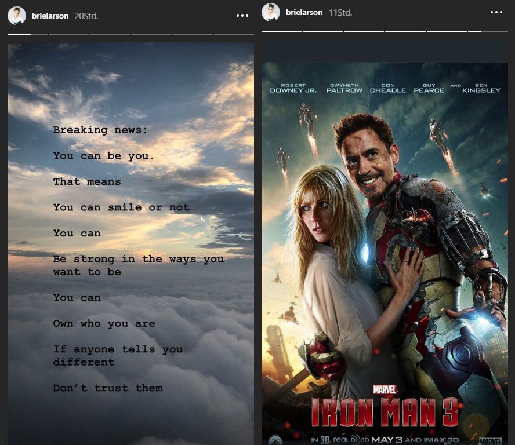
Task: Tap the Iron Man 3 poster image
Action: [x=385, y=254]
